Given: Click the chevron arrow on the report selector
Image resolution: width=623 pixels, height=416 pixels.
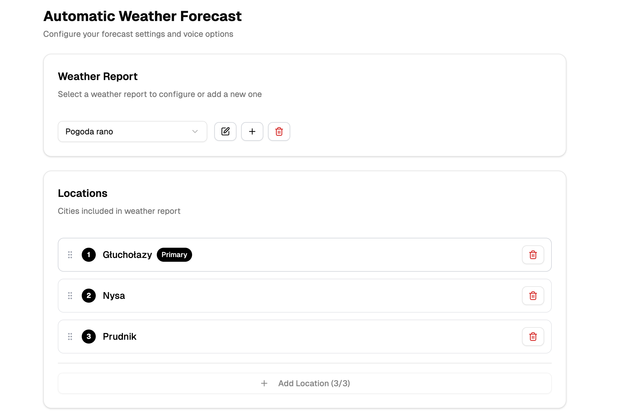Looking at the screenshot, I should [195, 131].
